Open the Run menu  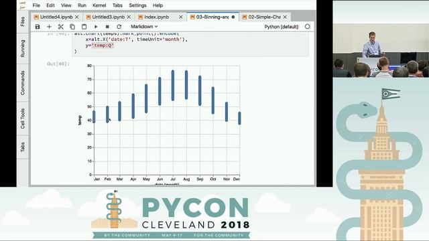tap(82, 5)
